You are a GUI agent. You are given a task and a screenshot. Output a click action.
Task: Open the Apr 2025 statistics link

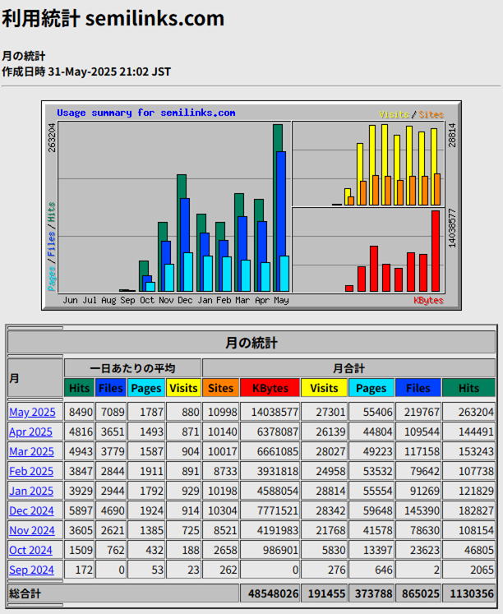(30, 432)
